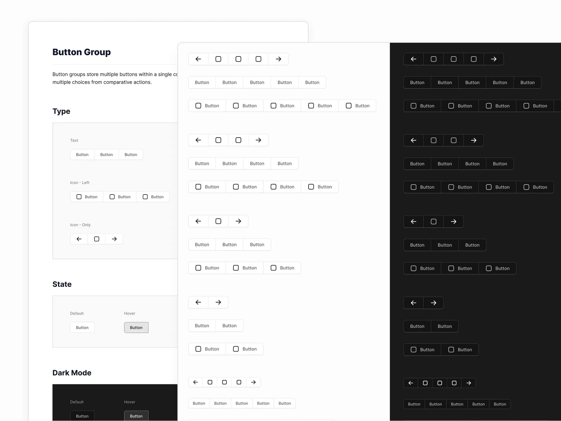Click last Button in dark three-text-button group
Image resolution: width=561 pixels, height=421 pixels.
click(x=472, y=245)
